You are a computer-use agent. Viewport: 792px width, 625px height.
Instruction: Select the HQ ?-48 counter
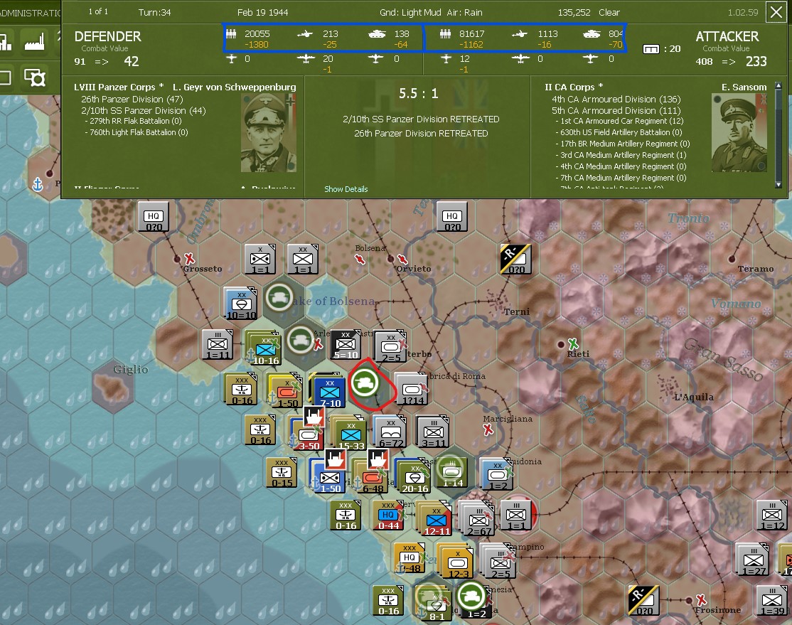pyautogui.click(x=410, y=558)
